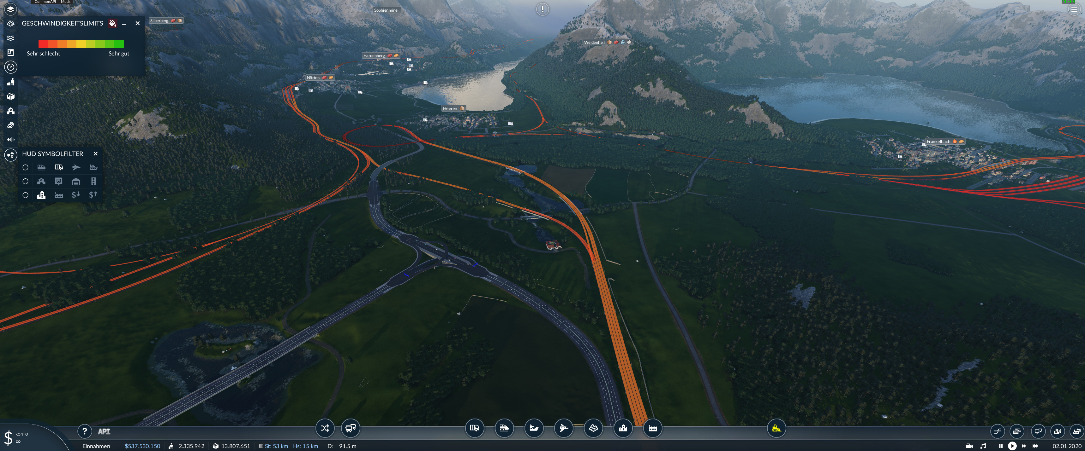The width and height of the screenshot is (1085, 451).
Task: Open the ship construction menu
Action: [534, 428]
